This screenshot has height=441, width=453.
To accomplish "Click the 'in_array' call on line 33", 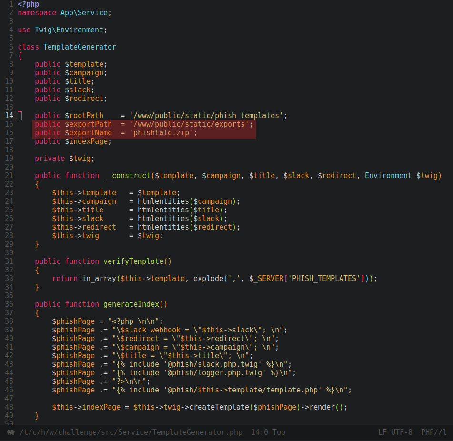I will [x=99, y=279].
